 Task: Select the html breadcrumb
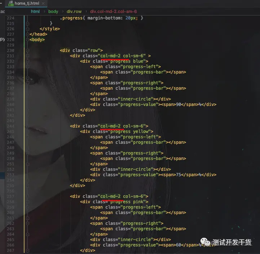(x=35, y=12)
